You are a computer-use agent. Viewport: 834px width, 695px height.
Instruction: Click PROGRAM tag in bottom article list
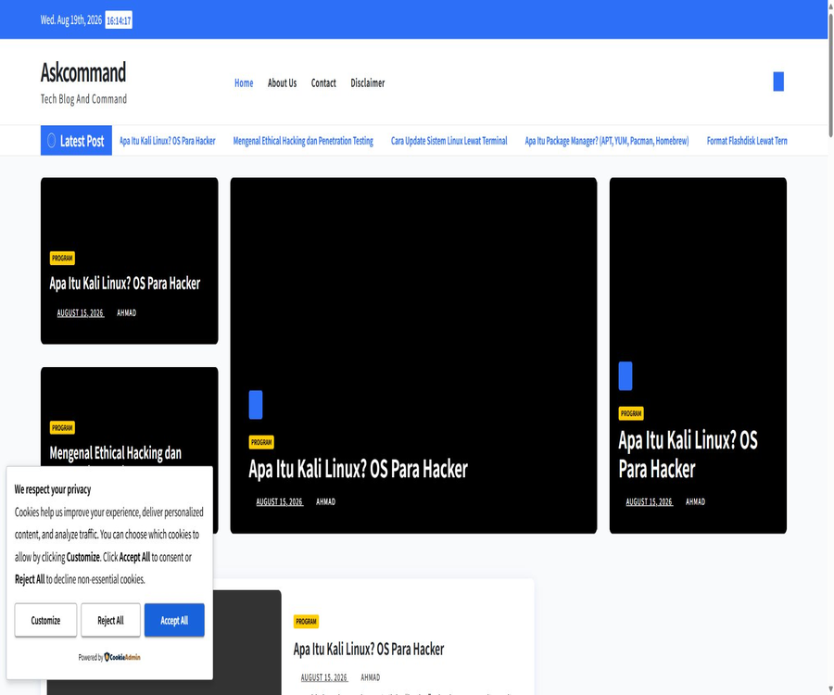[306, 621]
